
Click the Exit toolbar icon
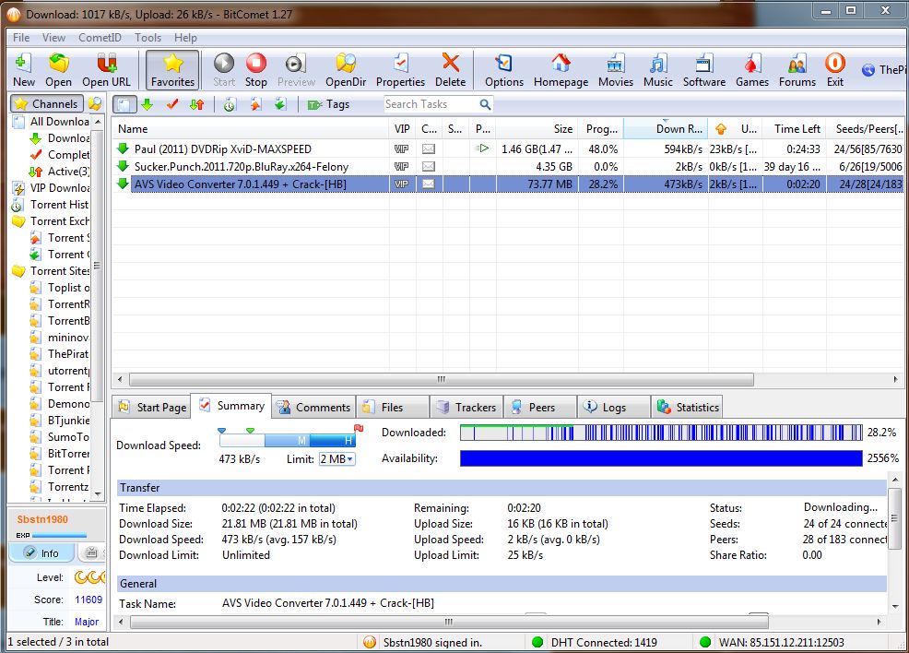(835, 69)
